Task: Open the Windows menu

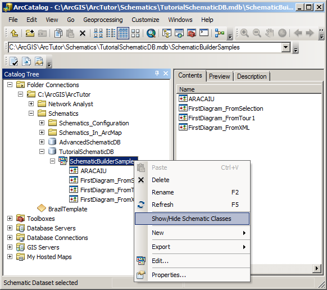Action: 180,20
